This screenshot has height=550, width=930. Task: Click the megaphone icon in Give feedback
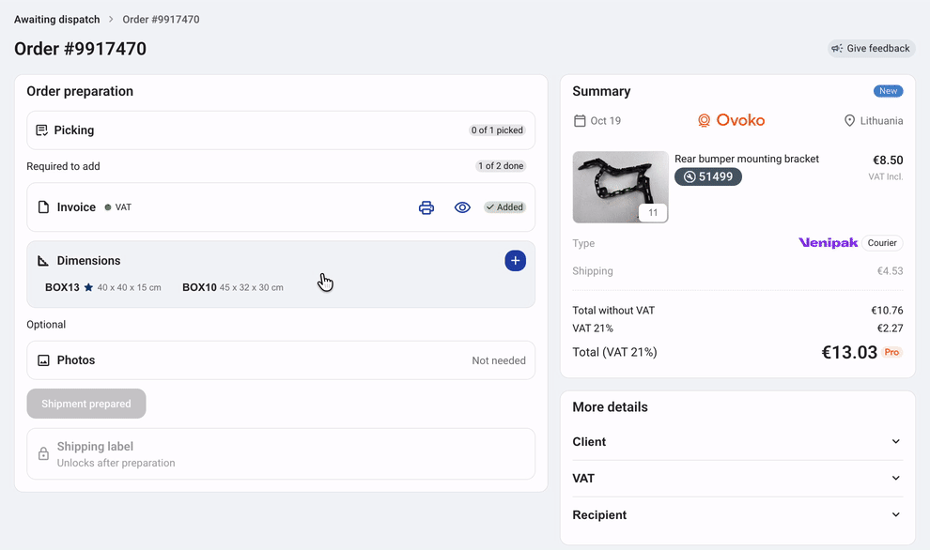tap(837, 49)
